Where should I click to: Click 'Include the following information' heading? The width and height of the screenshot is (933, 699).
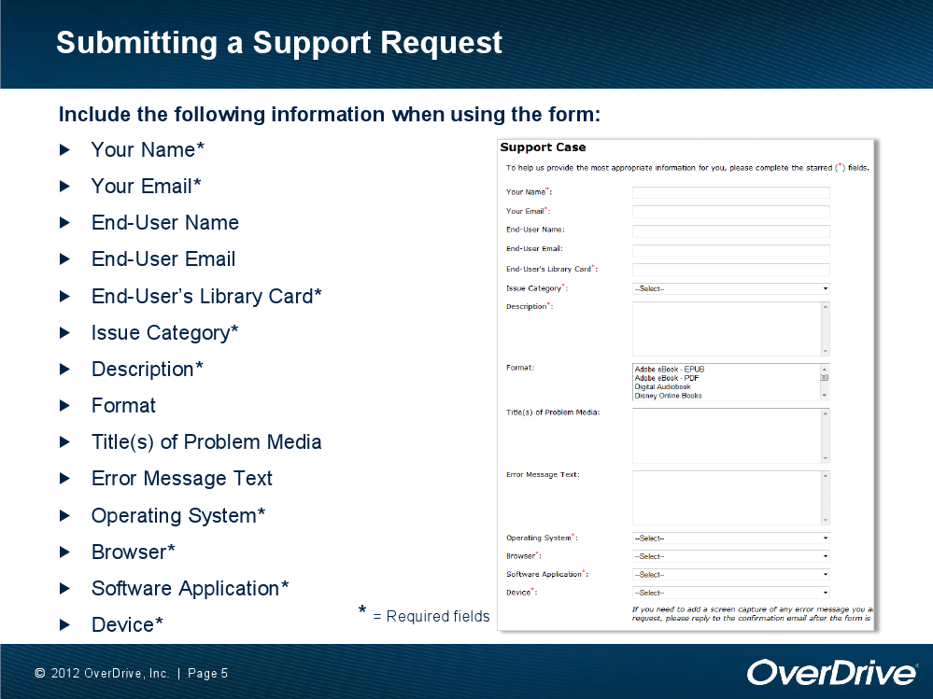[330, 114]
